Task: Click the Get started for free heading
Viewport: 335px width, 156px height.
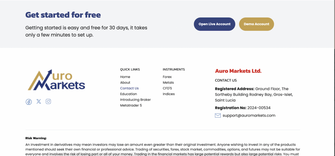Action: 63,15
